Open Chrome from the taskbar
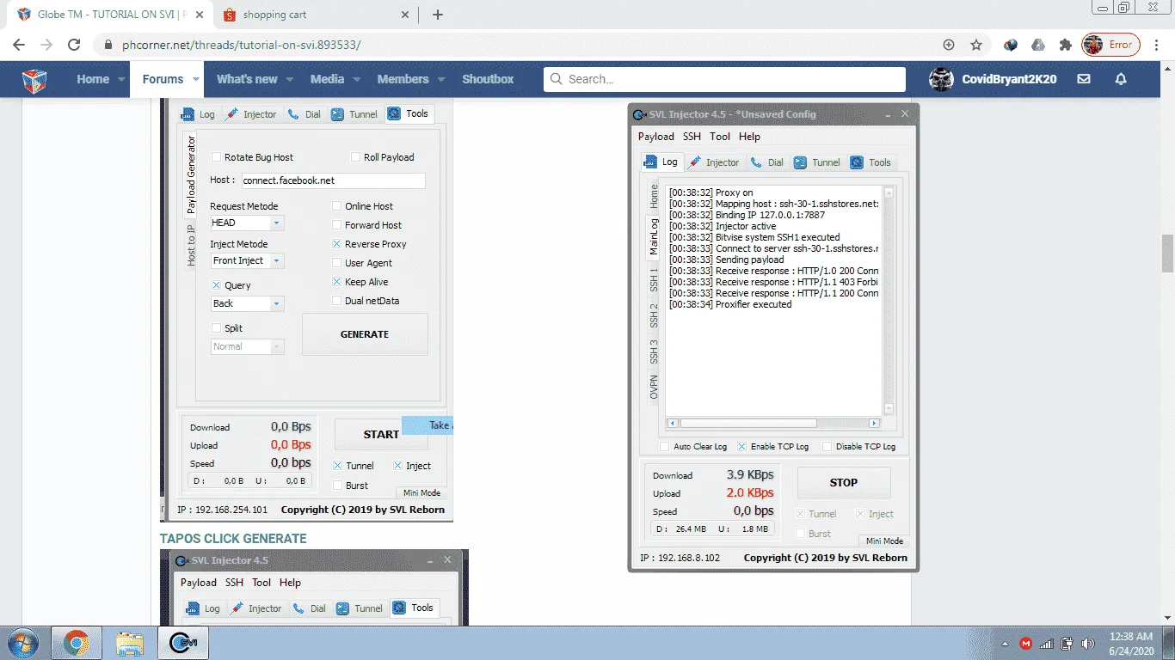The height and width of the screenshot is (660, 1175). 77,643
